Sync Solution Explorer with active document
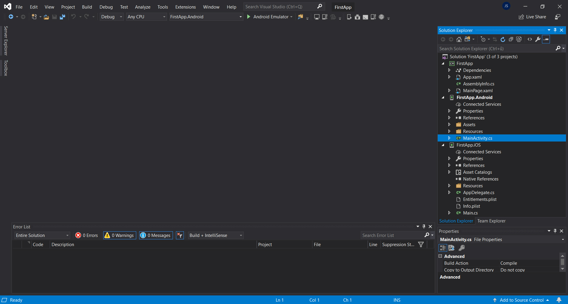This screenshot has height=304, width=568. pos(495,39)
